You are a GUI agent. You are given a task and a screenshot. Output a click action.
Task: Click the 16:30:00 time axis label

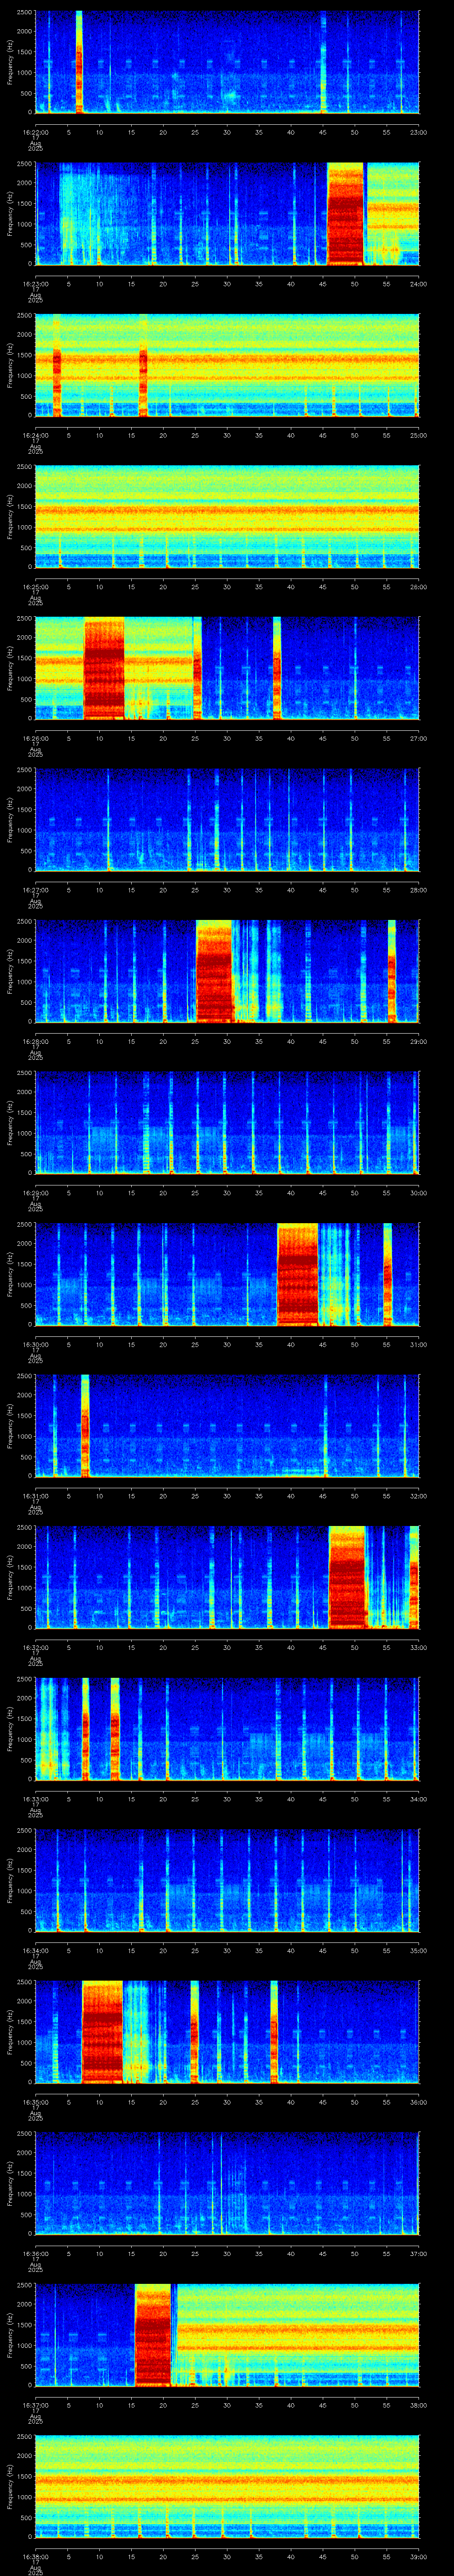pos(36,1344)
